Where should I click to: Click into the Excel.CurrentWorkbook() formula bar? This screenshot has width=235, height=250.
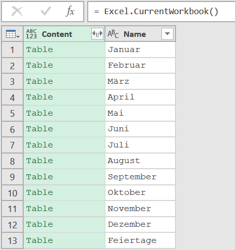click(x=161, y=12)
